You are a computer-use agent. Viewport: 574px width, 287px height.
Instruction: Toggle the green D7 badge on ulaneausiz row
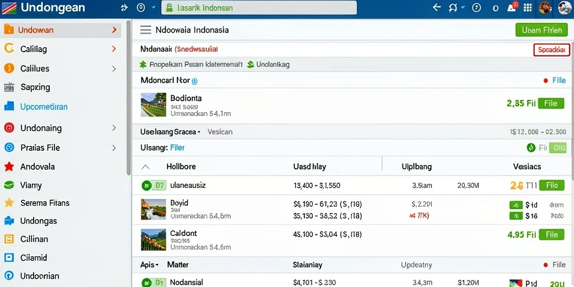pos(153,186)
